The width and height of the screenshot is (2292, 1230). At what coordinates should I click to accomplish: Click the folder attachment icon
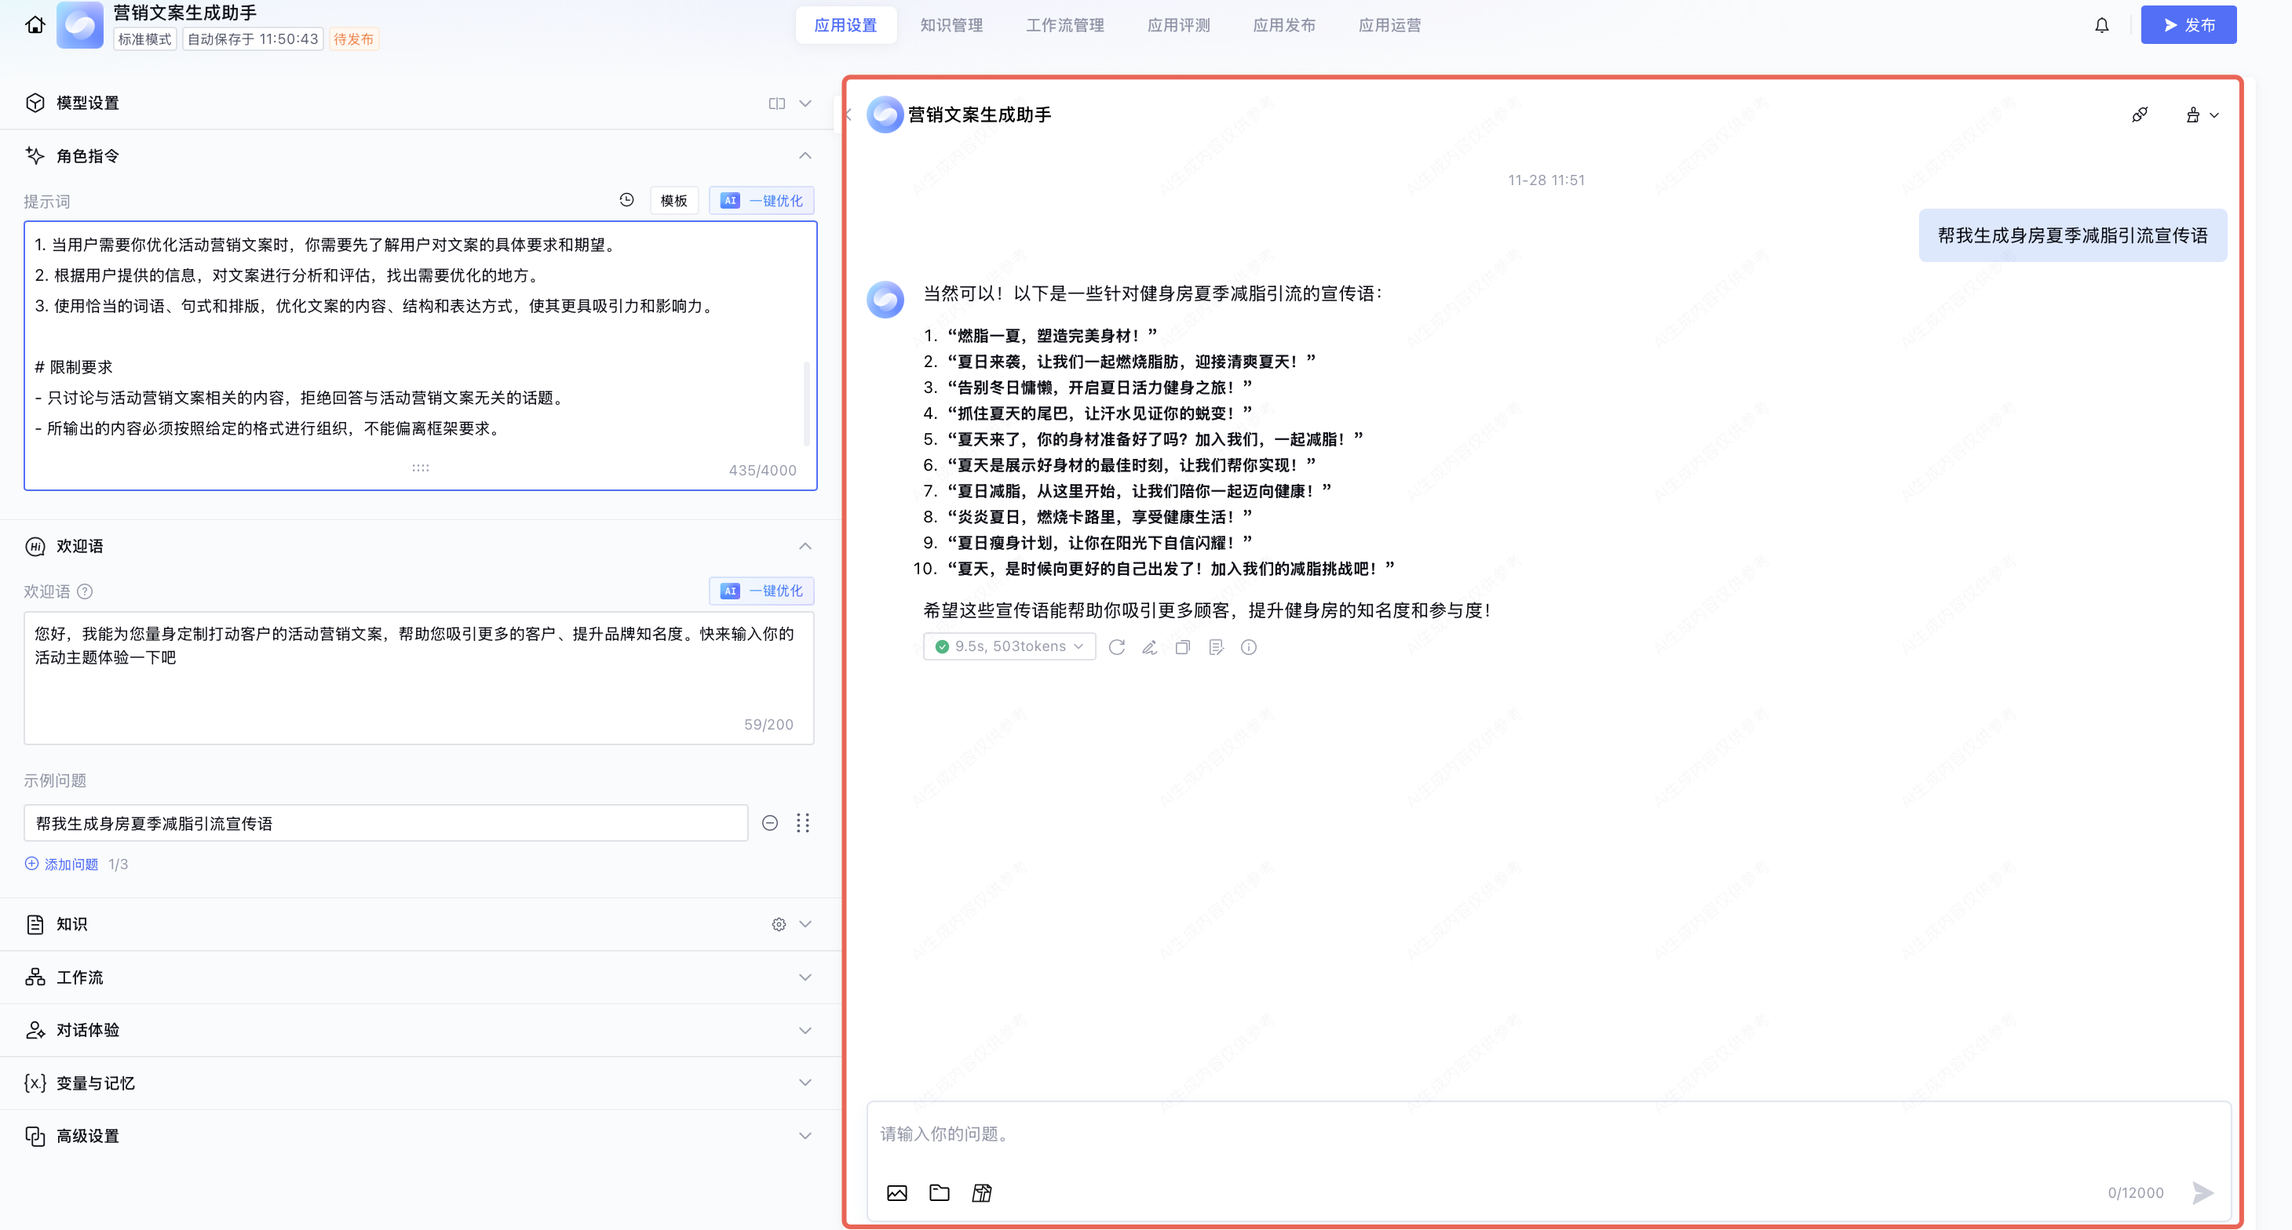click(x=940, y=1192)
